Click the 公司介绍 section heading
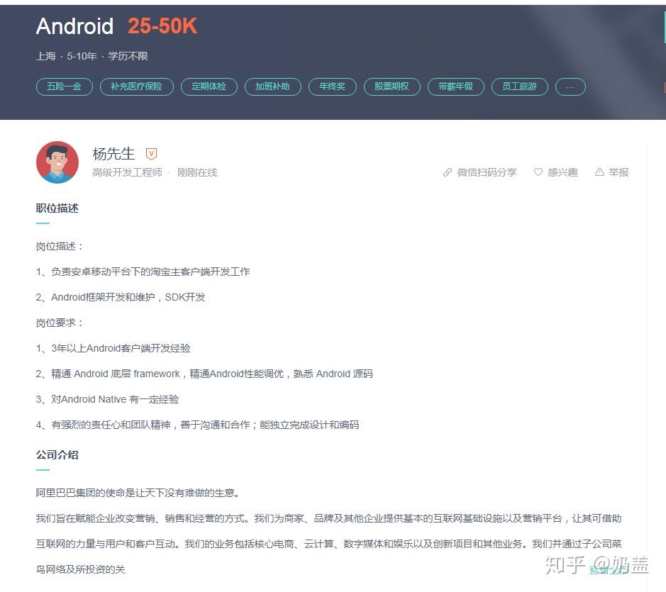The width and height of the screenshot is (666, 592). [57, 455]
